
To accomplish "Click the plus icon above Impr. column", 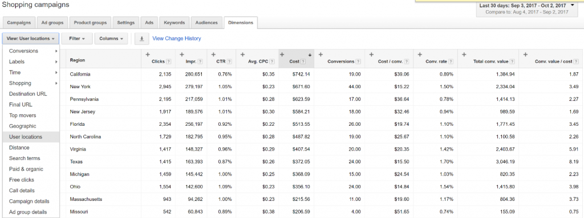I will click(x=182, y=54).
